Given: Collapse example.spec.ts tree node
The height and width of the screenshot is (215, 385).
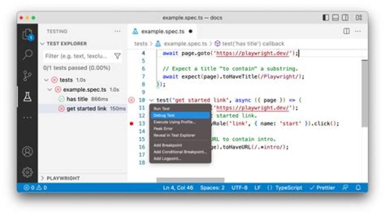Looking at the screenshot, I should coord(50,90).
